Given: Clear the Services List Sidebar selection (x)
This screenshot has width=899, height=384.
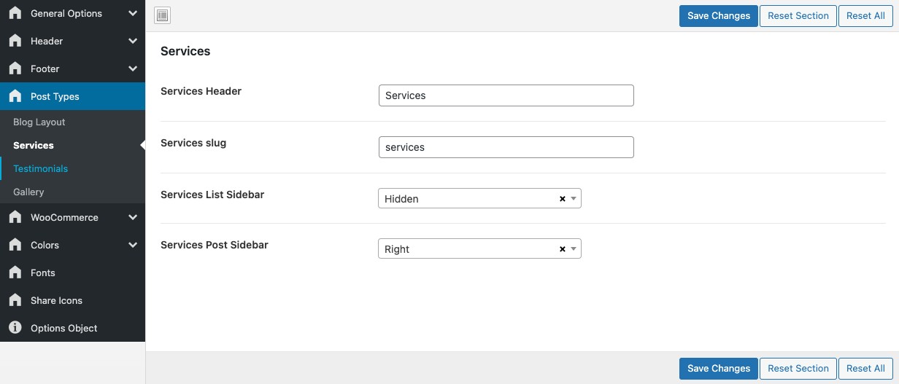Looking at the screenshot, I should (562, 199).
